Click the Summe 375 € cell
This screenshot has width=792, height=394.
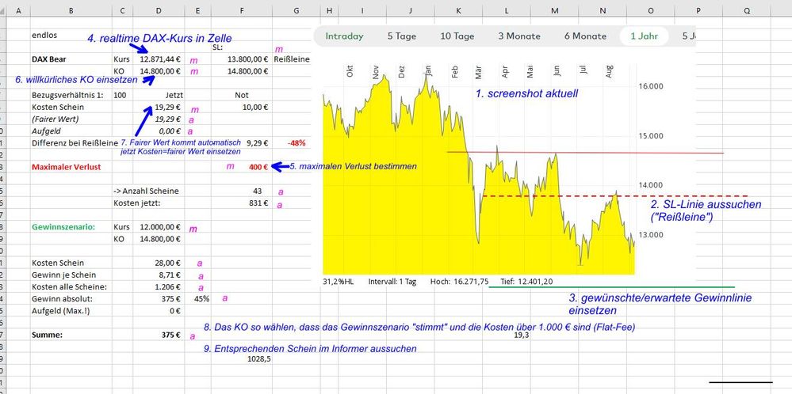(159, 335)
